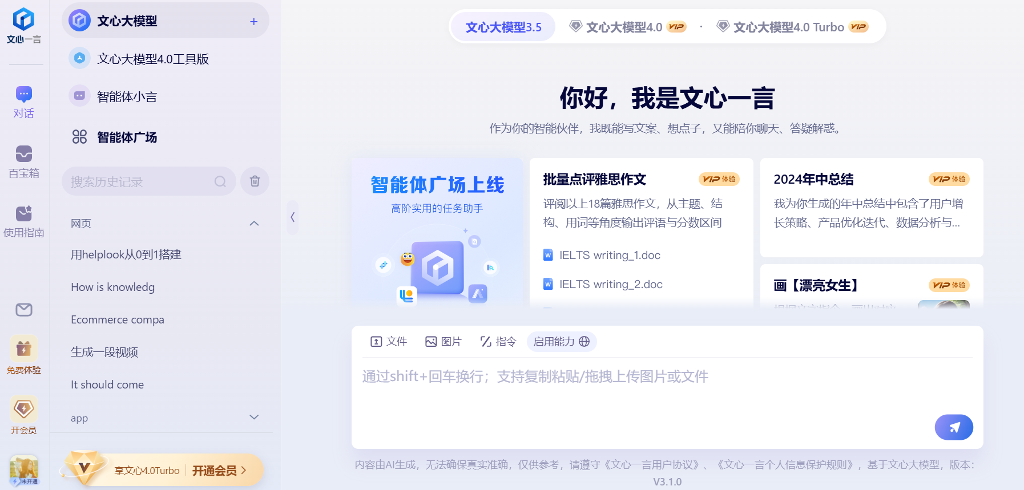The height and width of the screenshot is (490, 1024).
Task: Click the 智能体广场 grid icon
Action: (x=79, y=137)
